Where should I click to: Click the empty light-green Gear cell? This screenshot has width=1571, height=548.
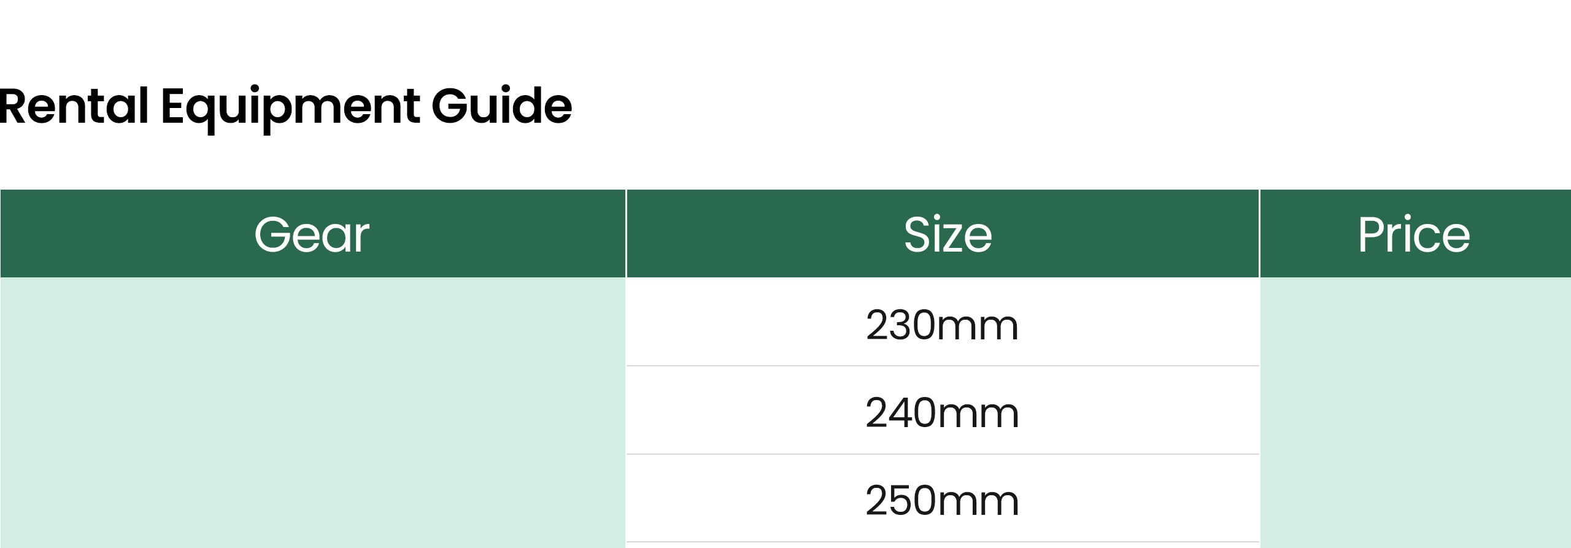312,412
